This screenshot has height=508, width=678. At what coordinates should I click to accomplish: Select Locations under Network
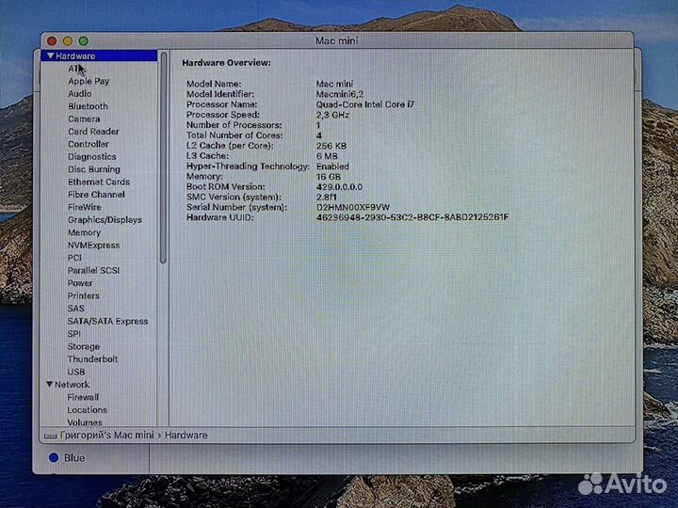pyautogui.click(x=87, y=409)
